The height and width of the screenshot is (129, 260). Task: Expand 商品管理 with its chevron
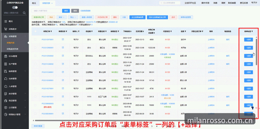coord(25,101)
